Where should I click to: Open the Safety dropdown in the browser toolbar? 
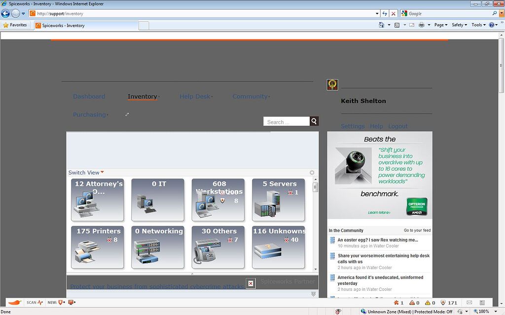[459, 24]
